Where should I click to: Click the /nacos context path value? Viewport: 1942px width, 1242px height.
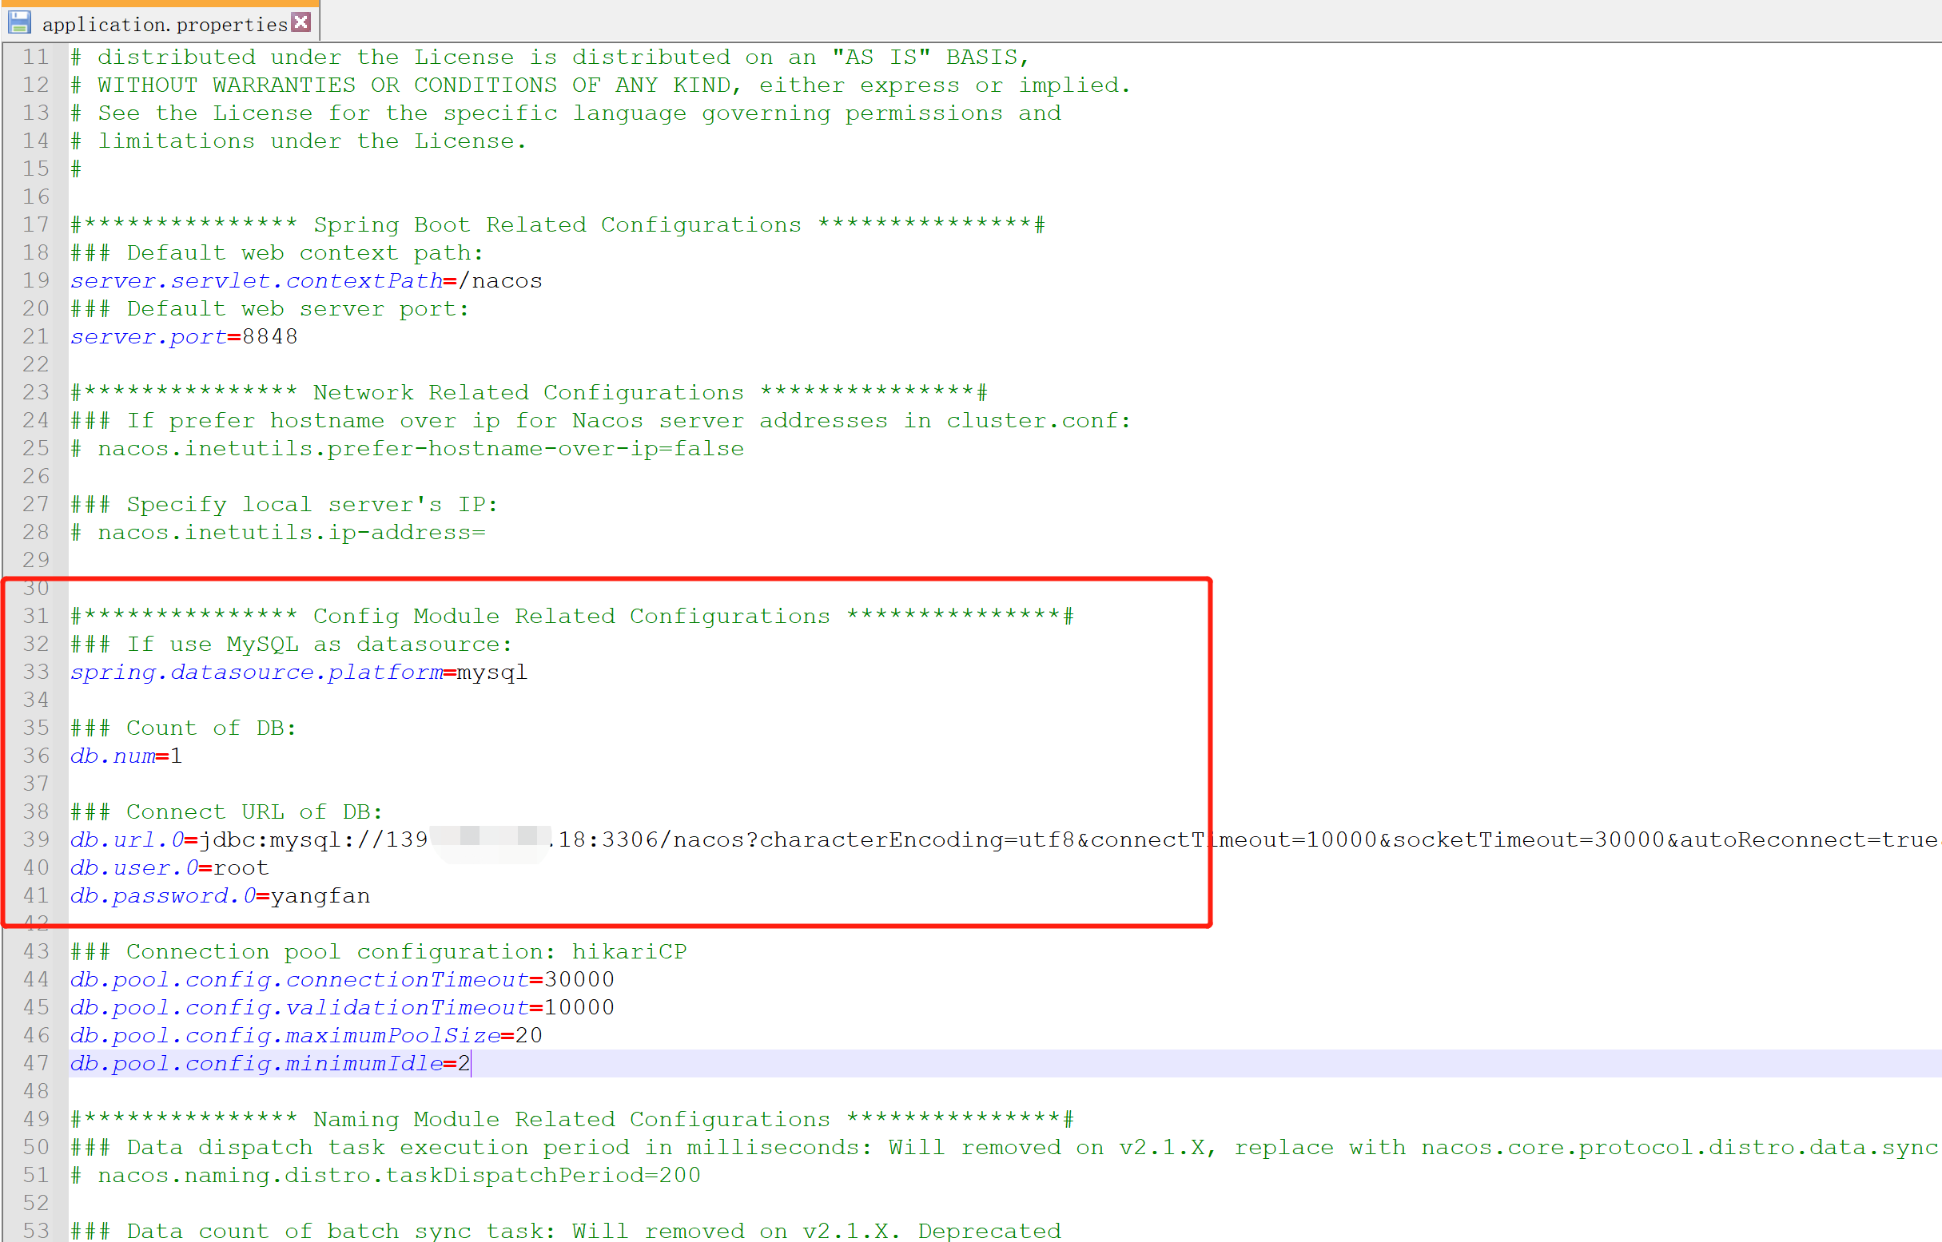500,280
